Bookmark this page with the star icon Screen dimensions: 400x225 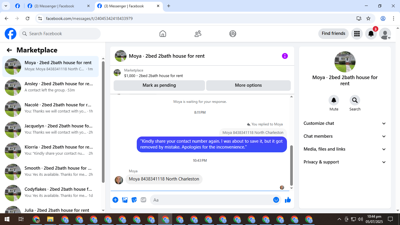(368, 18)
